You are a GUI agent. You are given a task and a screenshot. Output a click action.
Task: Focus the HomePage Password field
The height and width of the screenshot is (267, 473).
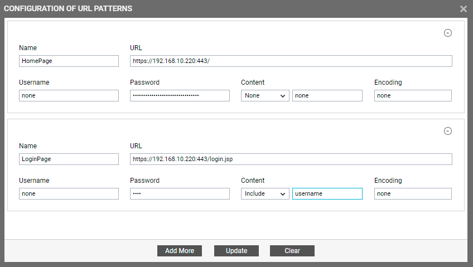pos(180,95)
